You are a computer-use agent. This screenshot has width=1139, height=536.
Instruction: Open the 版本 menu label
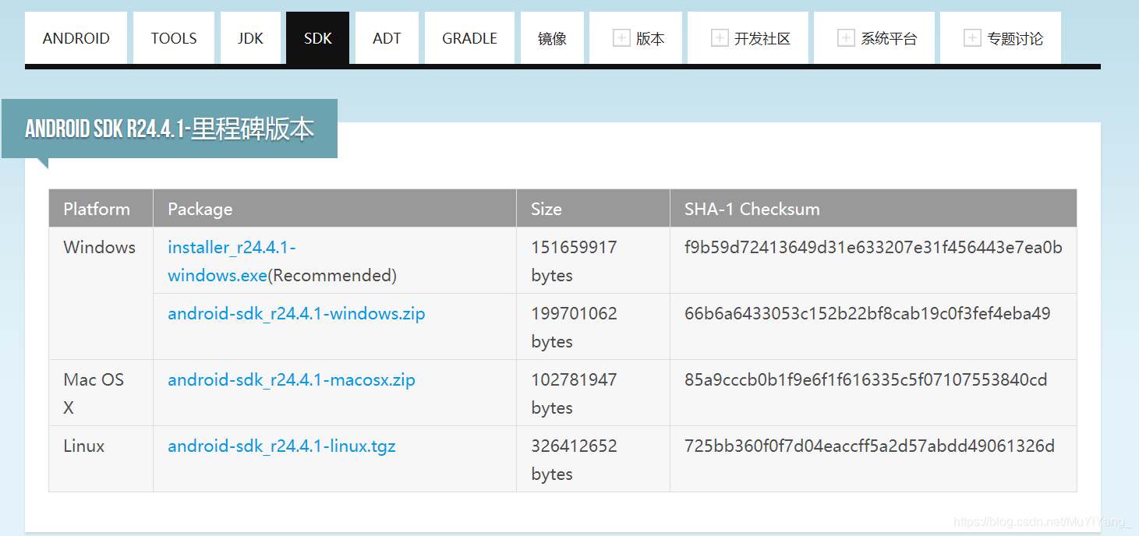pos(650,38)
